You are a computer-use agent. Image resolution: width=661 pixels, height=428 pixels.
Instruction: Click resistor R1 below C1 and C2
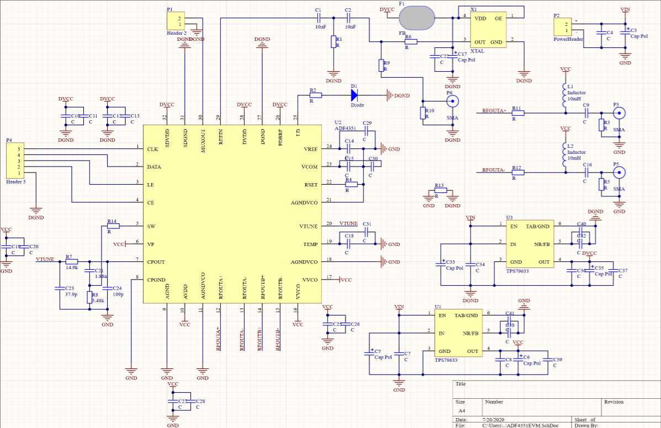(334, 42)
